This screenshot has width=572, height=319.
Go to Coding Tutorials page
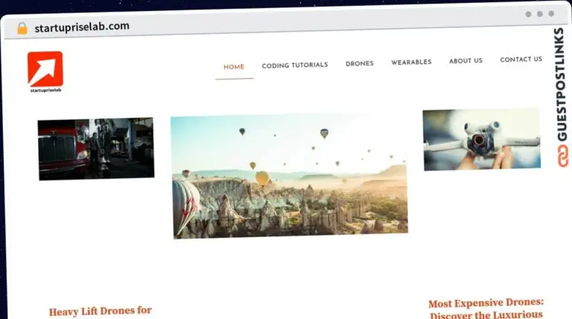(x=295, y=65)
